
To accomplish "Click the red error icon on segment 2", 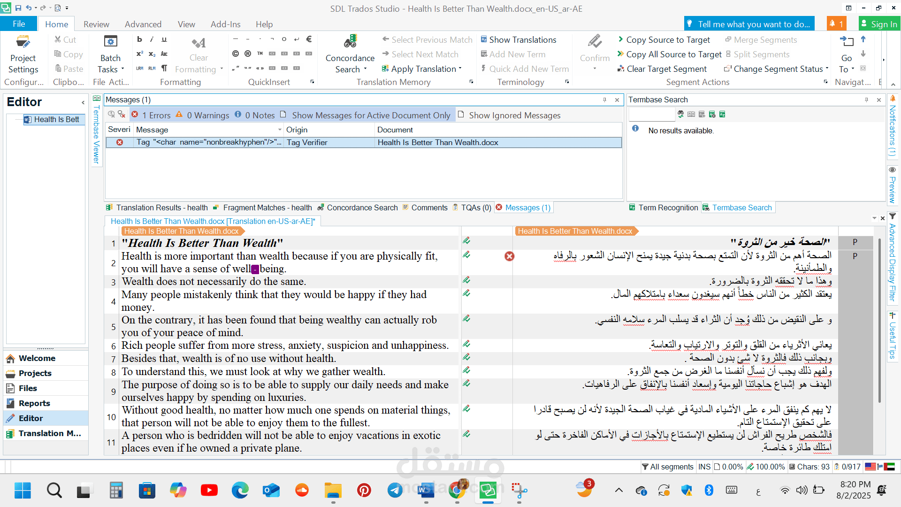I will pos(509,256).
